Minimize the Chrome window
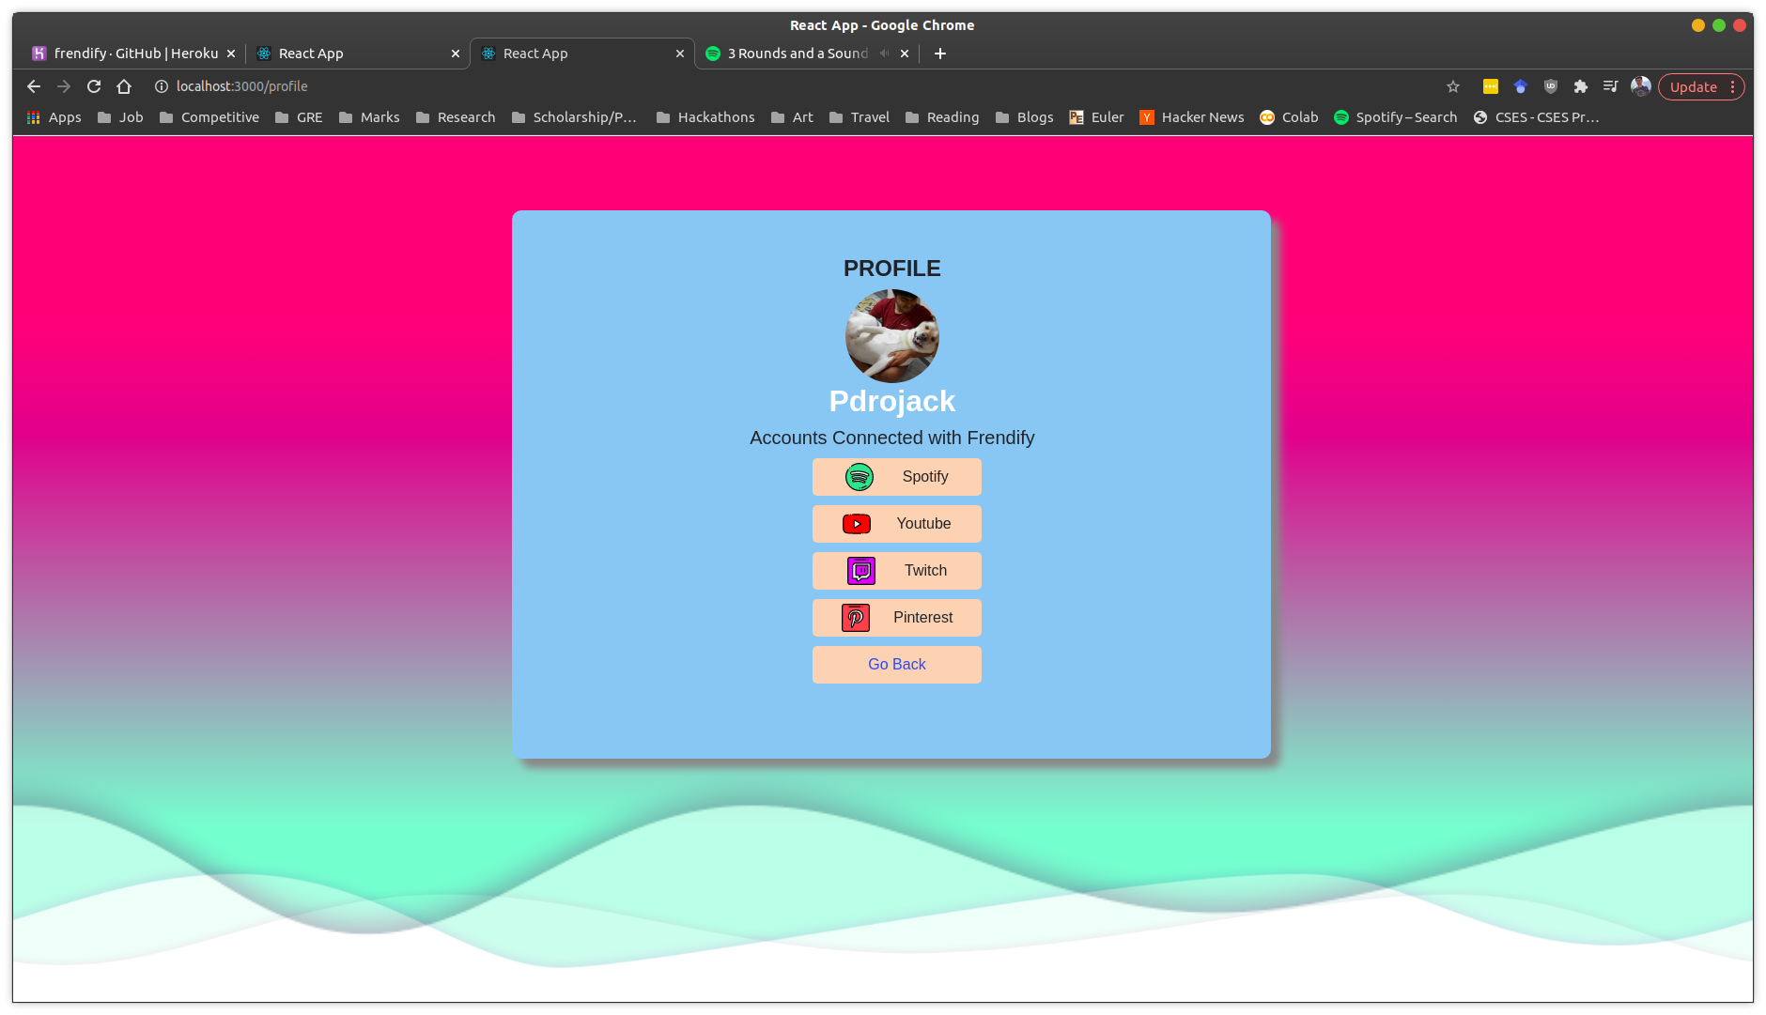1766x1015 pixels. (x=1698, y=25)
